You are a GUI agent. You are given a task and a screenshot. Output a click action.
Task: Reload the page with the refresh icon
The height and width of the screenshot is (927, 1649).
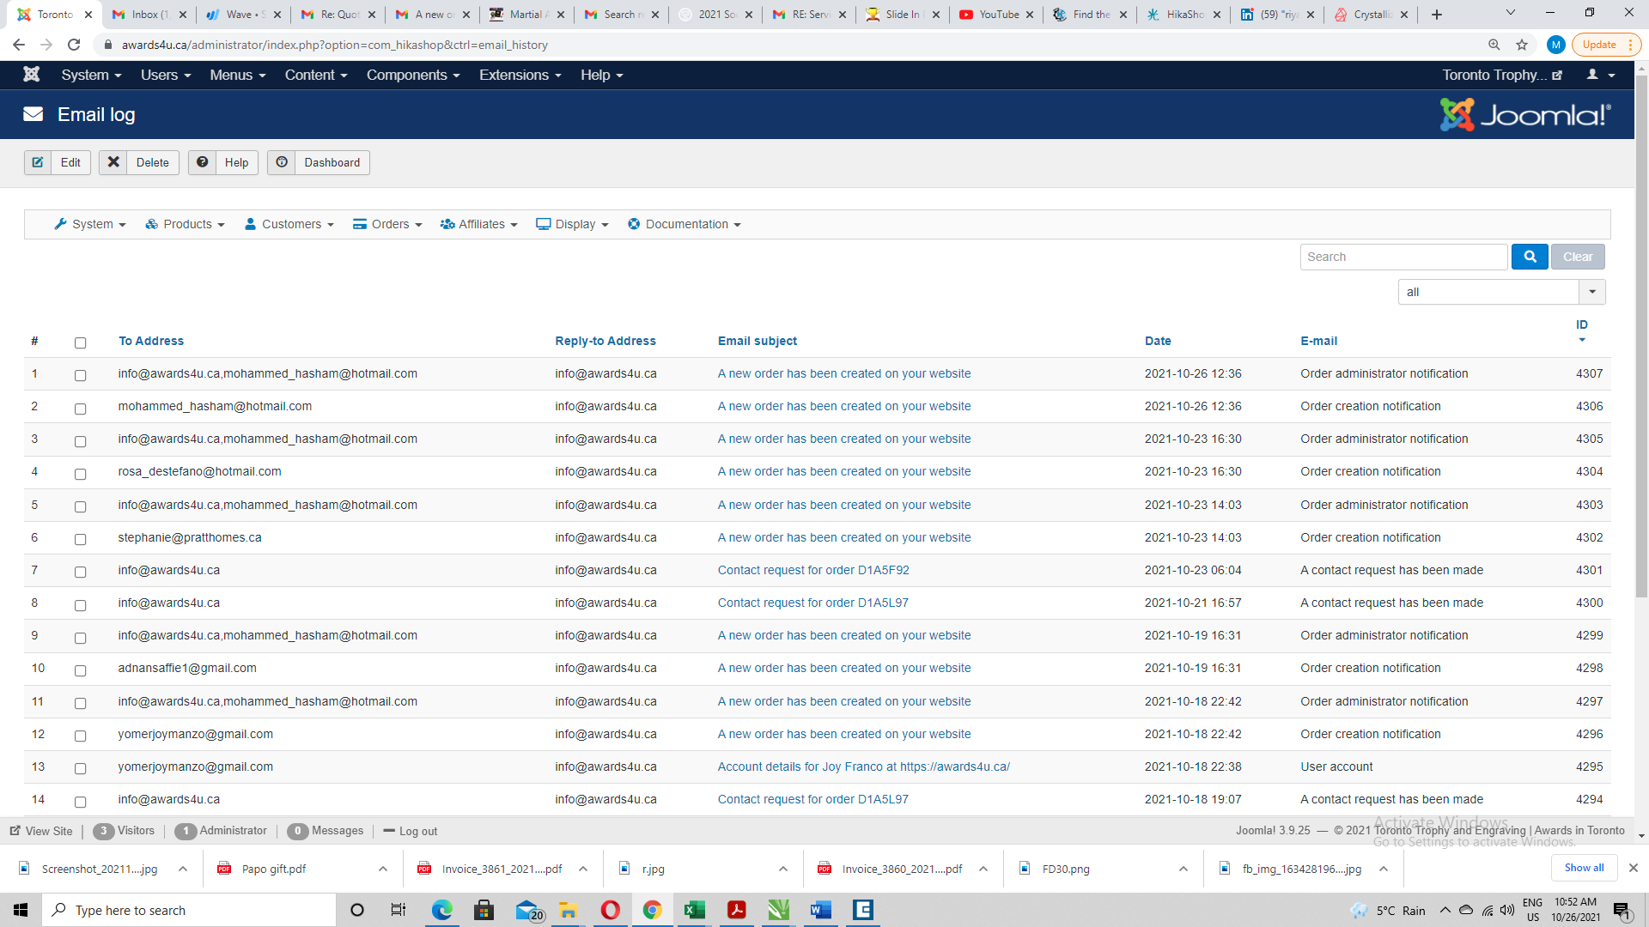74,45
